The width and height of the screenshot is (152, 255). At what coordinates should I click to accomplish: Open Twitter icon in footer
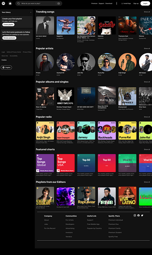click(142, 215)
